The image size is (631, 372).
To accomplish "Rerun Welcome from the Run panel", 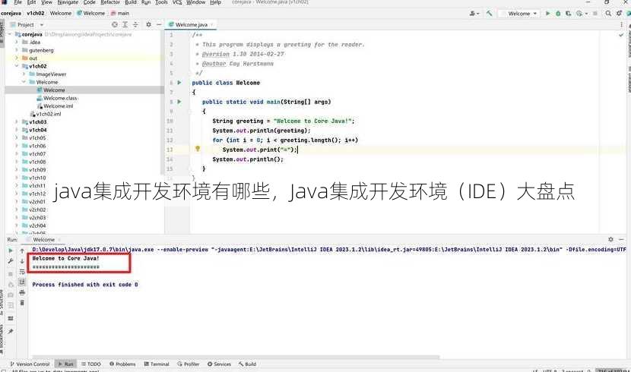I will [11, 251].
